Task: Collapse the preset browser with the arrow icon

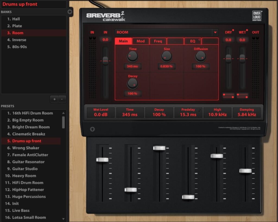Action: 70,12
